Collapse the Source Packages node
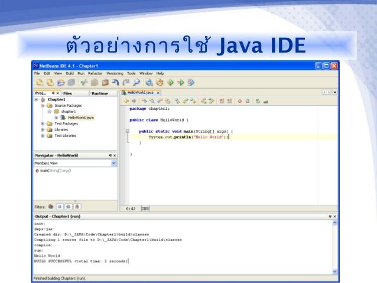377x283 pixels. tap(43, 106)
